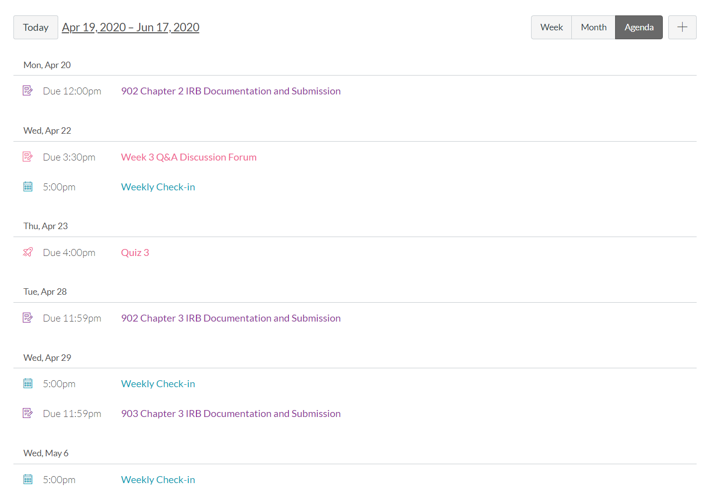This screenshot has height=499, width=721.
Task: Open 903 Chapter 3 IRB Documentation and Submission
Action: 231,414
